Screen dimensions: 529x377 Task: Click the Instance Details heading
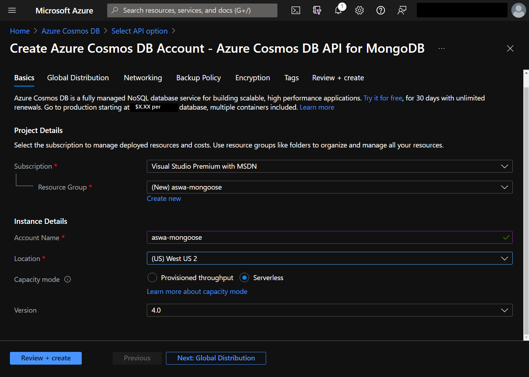41,221
